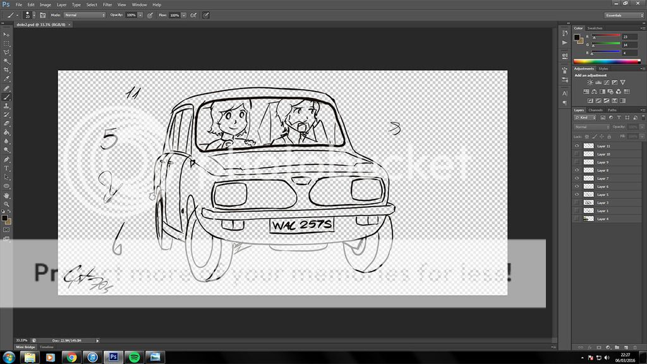Hide Layer 11 using its eye icon
This screenshot has width=647, height=364.
pyautogui.click(x=576, y=146)
